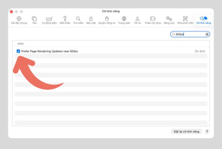Image resolution: width=222 pixels, height=149 pixels.
Task: Switch to Tự động điền autofill pane
Action: coord(49,20)
